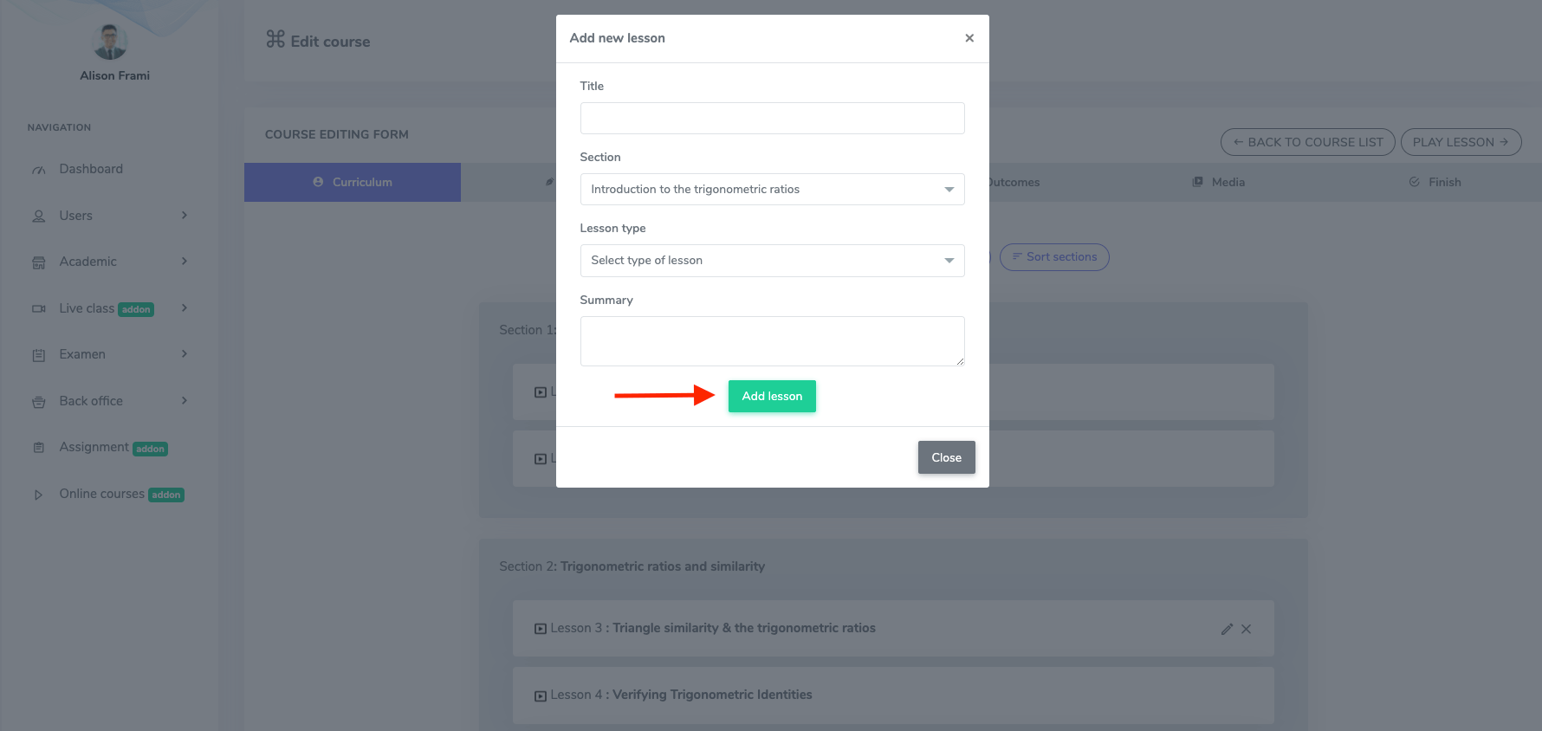The width and height of the screenshot is (1542, 731).
Task: Click the Back office icon
Action: [38, 400]
